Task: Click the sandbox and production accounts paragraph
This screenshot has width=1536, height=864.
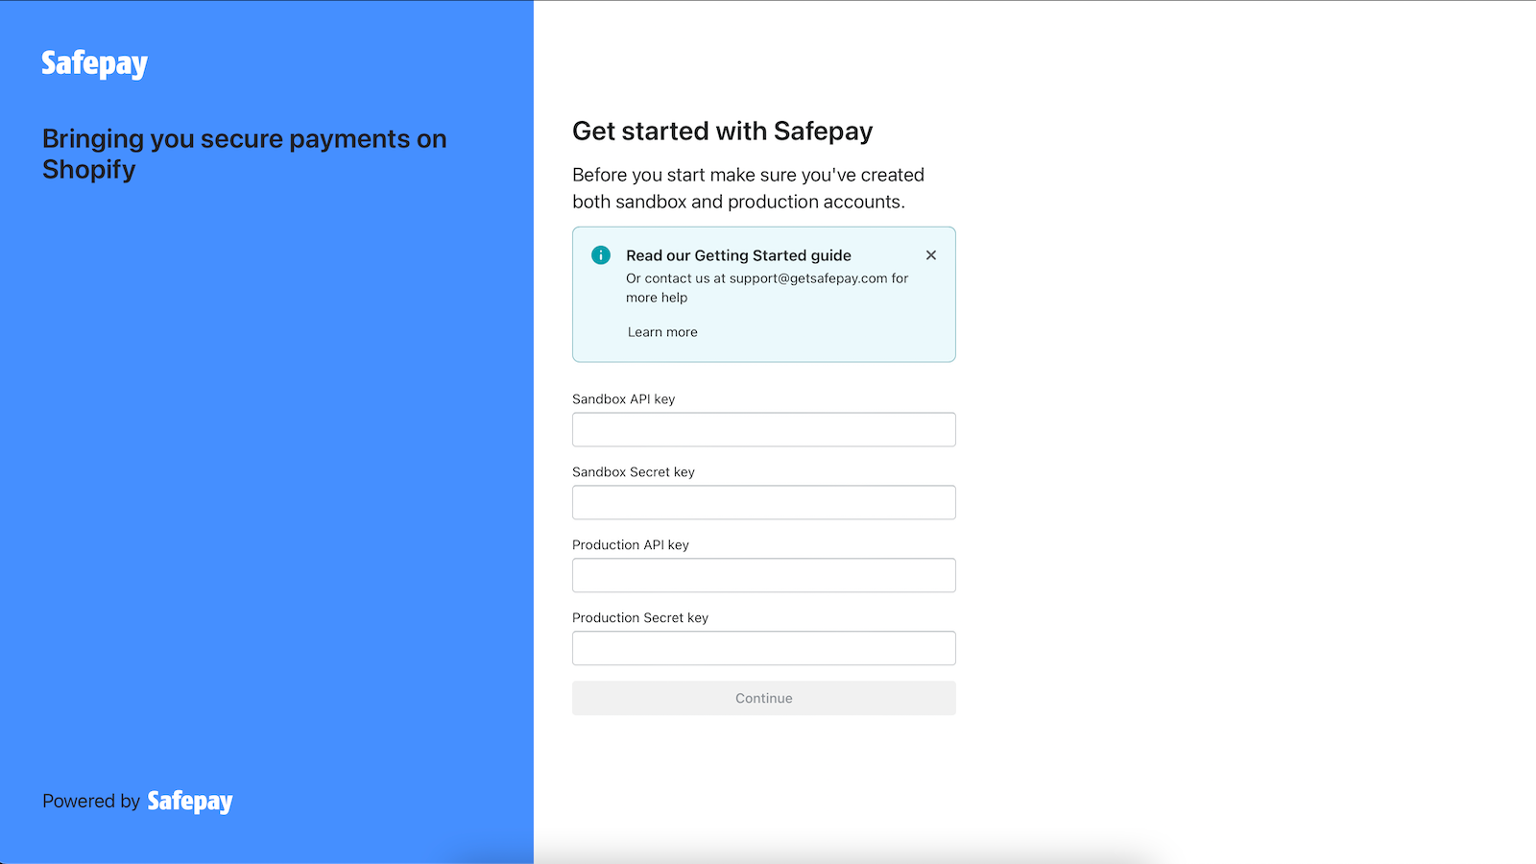Action: point(749,188)
